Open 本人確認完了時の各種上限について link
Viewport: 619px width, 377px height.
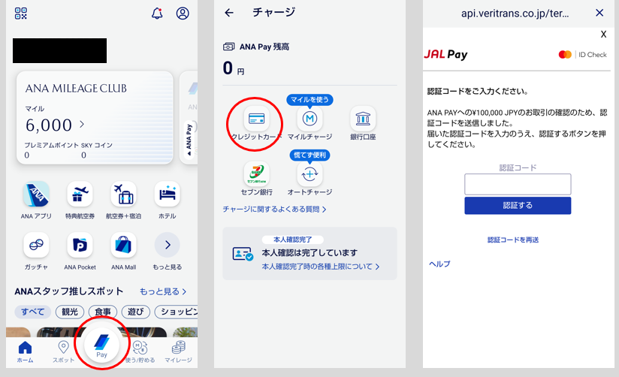click(x=321, y=267)
